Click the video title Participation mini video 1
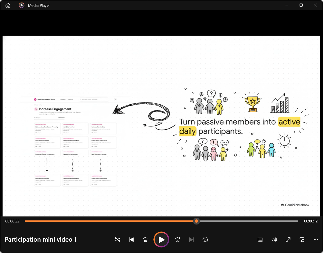Image resolution: width=323 pixels, height=253 pixels. pyautogui.click(x=41, y=240)
